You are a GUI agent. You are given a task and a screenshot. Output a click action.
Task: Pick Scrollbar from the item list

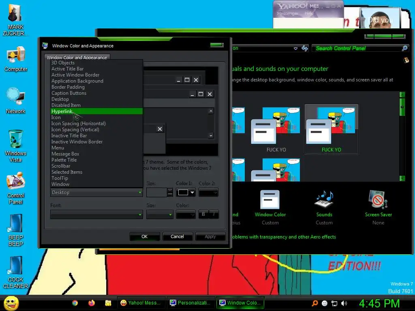(96, 166)
